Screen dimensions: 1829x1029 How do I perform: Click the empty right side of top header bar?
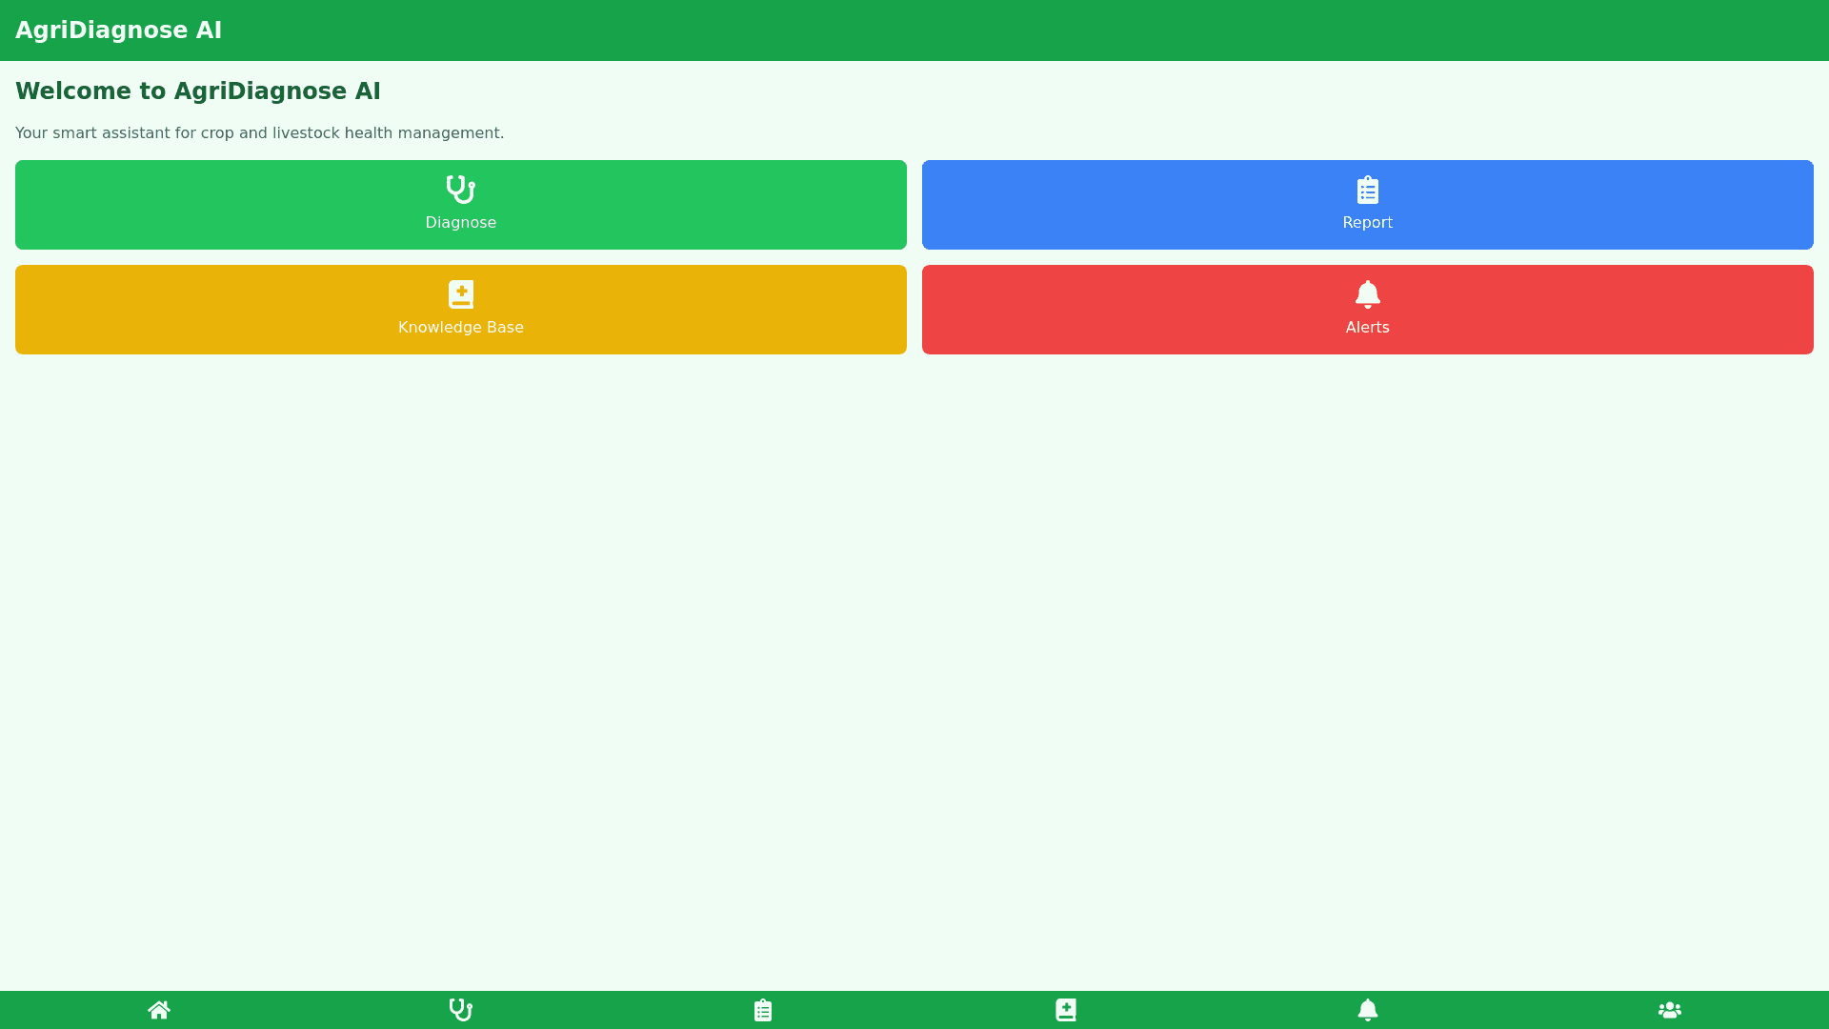coord(1429,30)
